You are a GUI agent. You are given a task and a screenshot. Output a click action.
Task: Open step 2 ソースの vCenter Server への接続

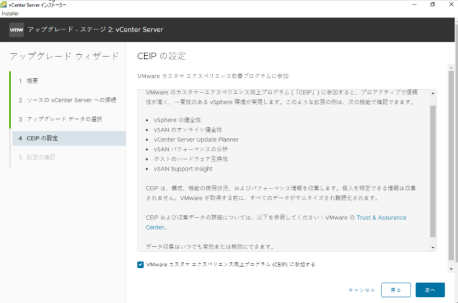(69, 100)
